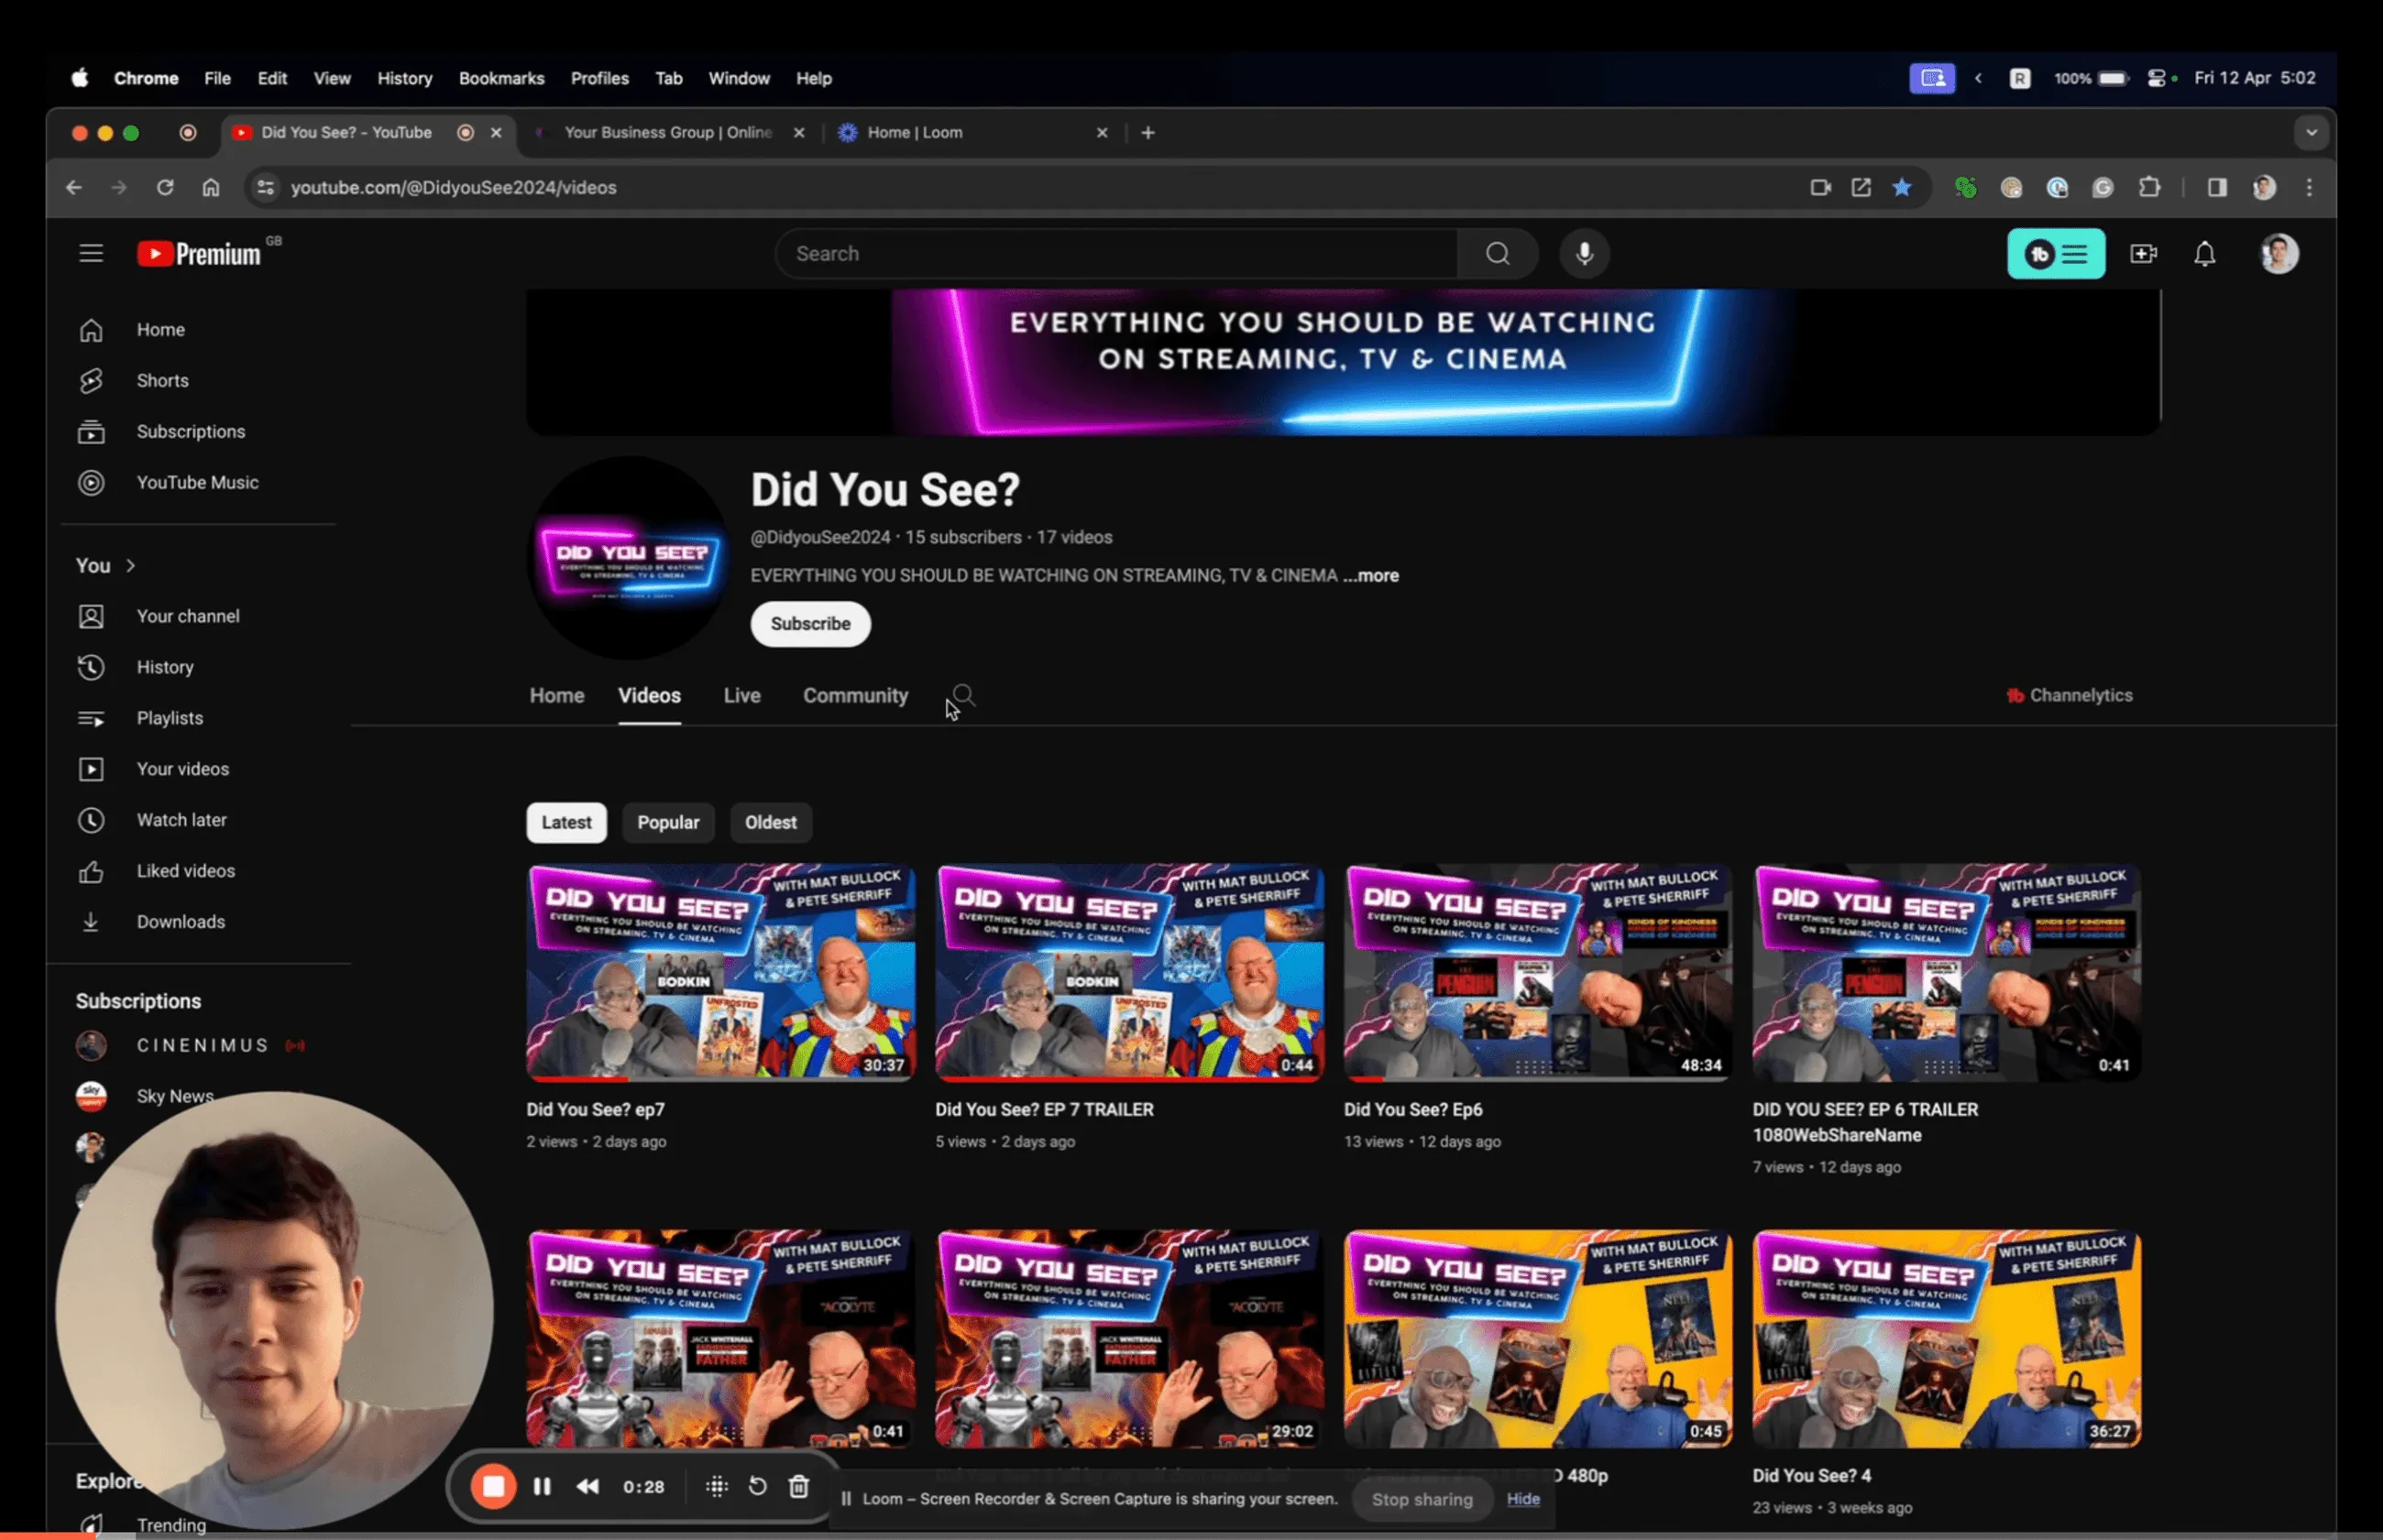This screenshot has height=1540, width=2383.
Task: Open Channelytics link
Action: 2070,695
